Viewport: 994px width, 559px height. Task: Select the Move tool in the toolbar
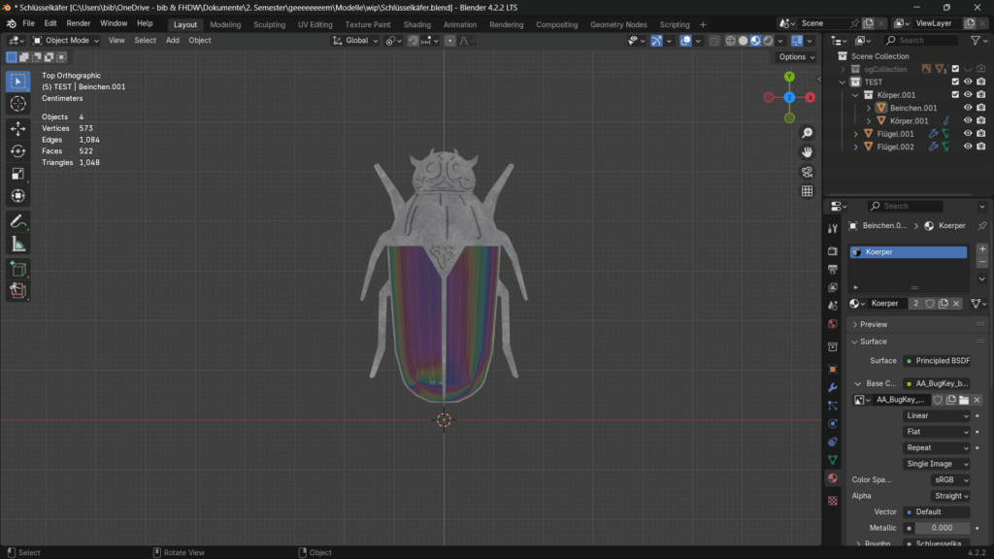(x=18, y=128)
